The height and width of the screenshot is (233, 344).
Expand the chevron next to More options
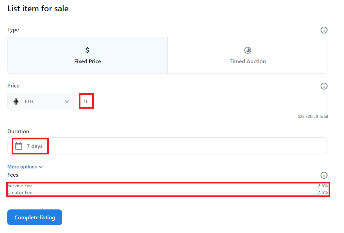point(41,167)
